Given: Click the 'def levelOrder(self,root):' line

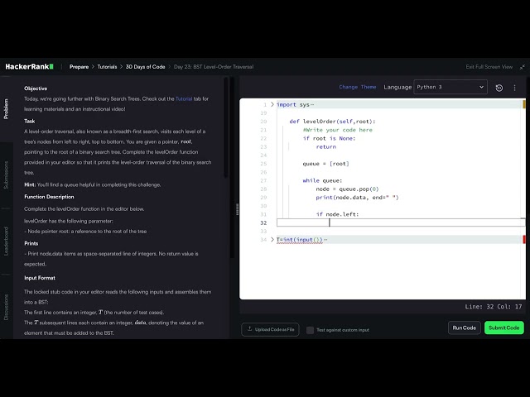Looking at the screenshot, I should pyautogui.click(x=332, y=122).
